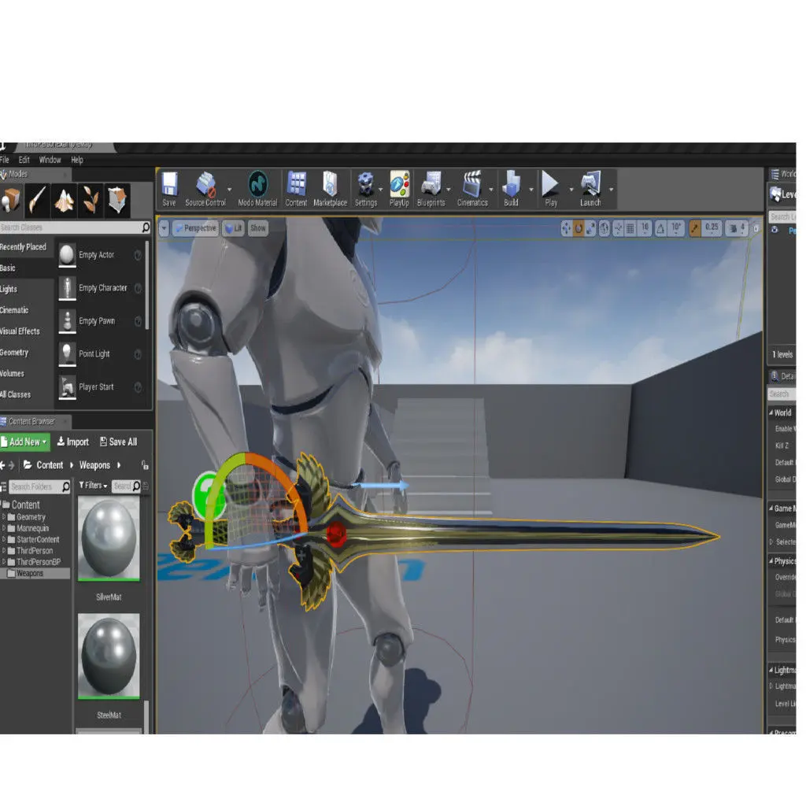Open the Blueprints dropdown arrow
The image size is (806, 806).
[x=448, y=190]
